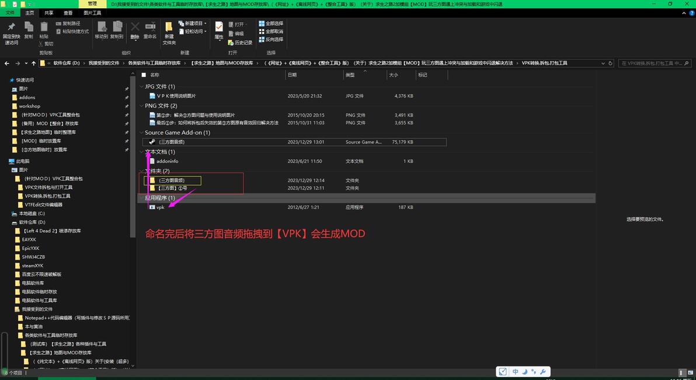Click the 重命名 rename icon

(x=150, y=27)
